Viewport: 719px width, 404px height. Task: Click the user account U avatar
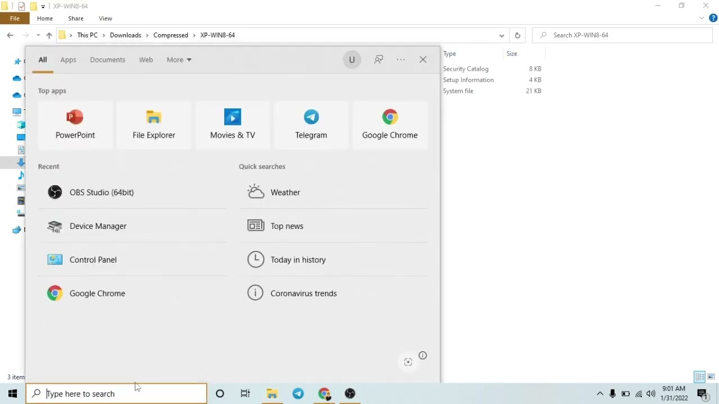coord(352,59)
